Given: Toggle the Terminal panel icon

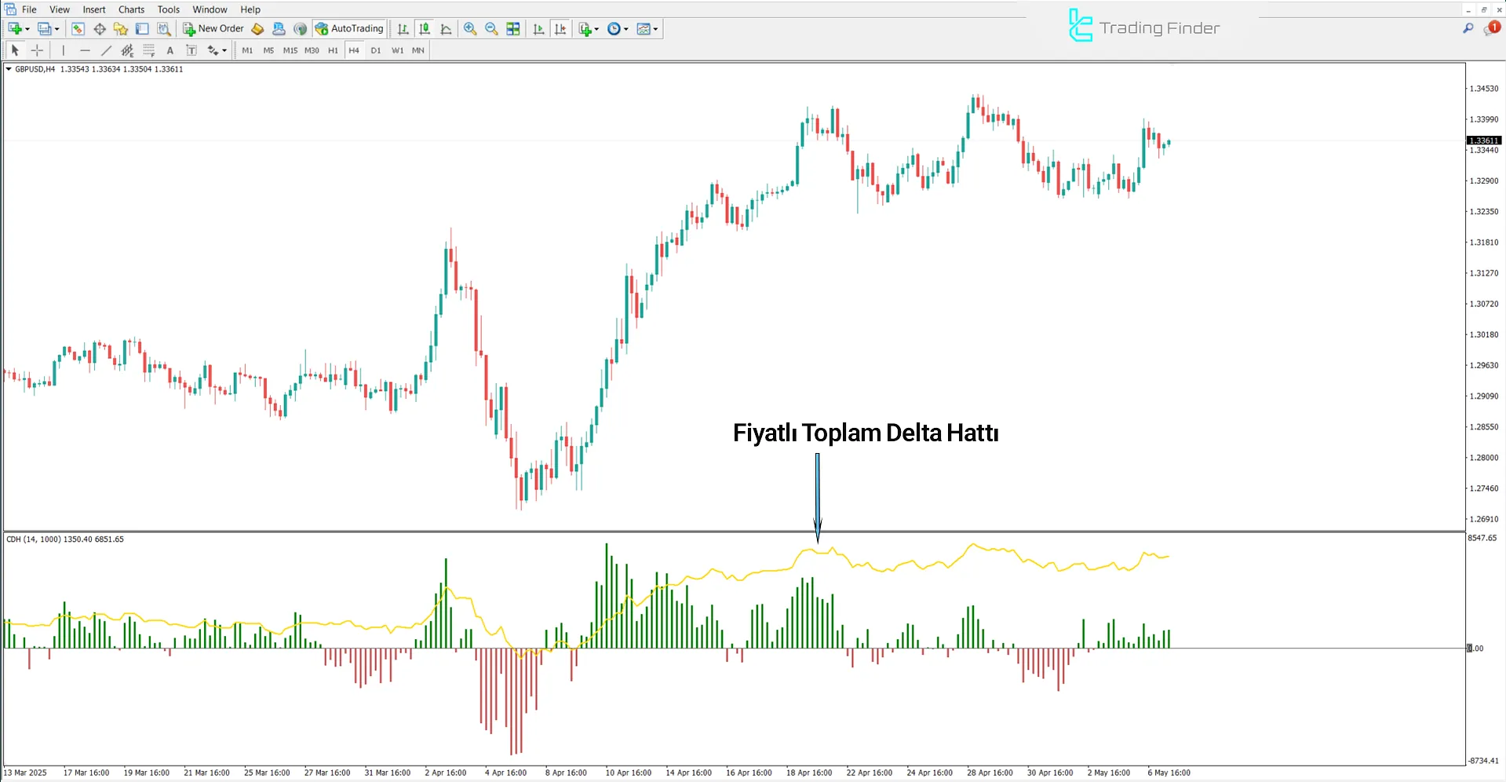Looking at the screenshot, I should pyautogui.click(x=142, y=29).
